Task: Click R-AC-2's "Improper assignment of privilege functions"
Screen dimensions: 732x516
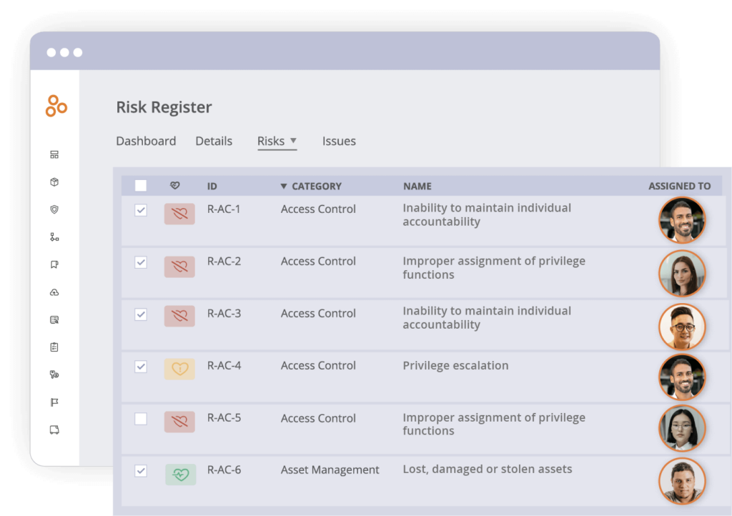Action: (494, 268)
